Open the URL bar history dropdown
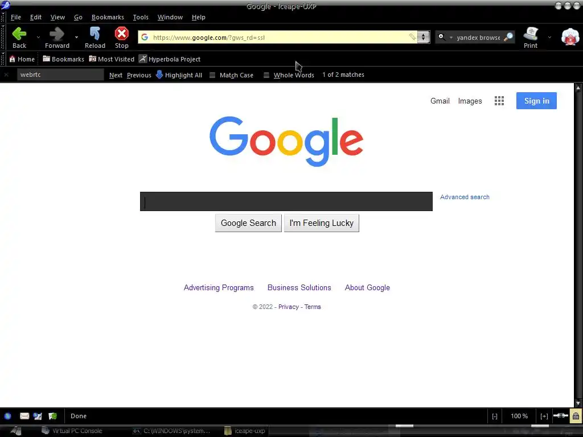This screenshot has height=437, width=583. click(423, 37)
